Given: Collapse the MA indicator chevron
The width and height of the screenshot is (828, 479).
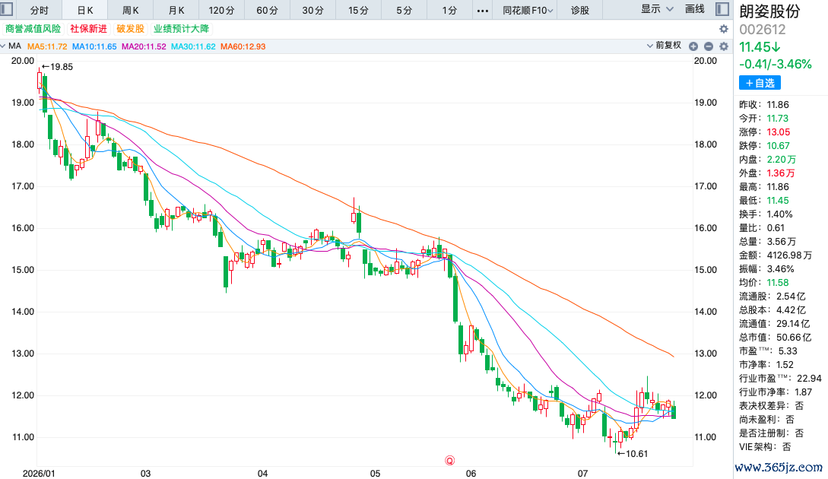Looking at the screenshot, I should click(3, 46).
